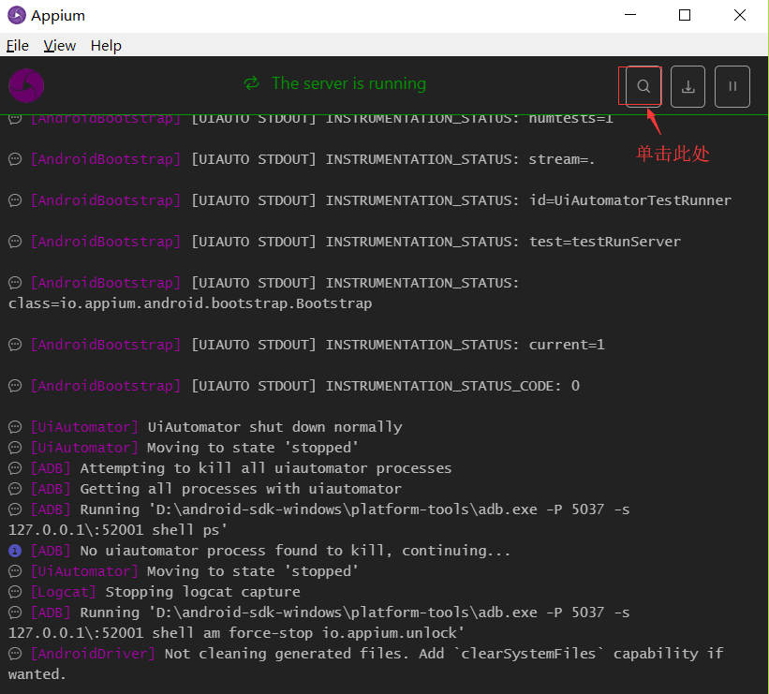Click the text 'Attempting to kill all uiautomator processes'
Screen dimensions: 769x694
click(x=266, y=468)
